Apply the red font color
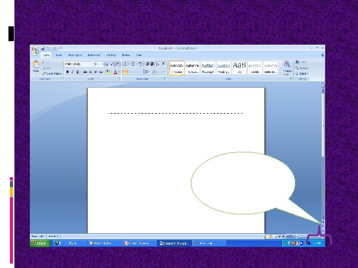358x268 pixels. [x=116, y=72]
